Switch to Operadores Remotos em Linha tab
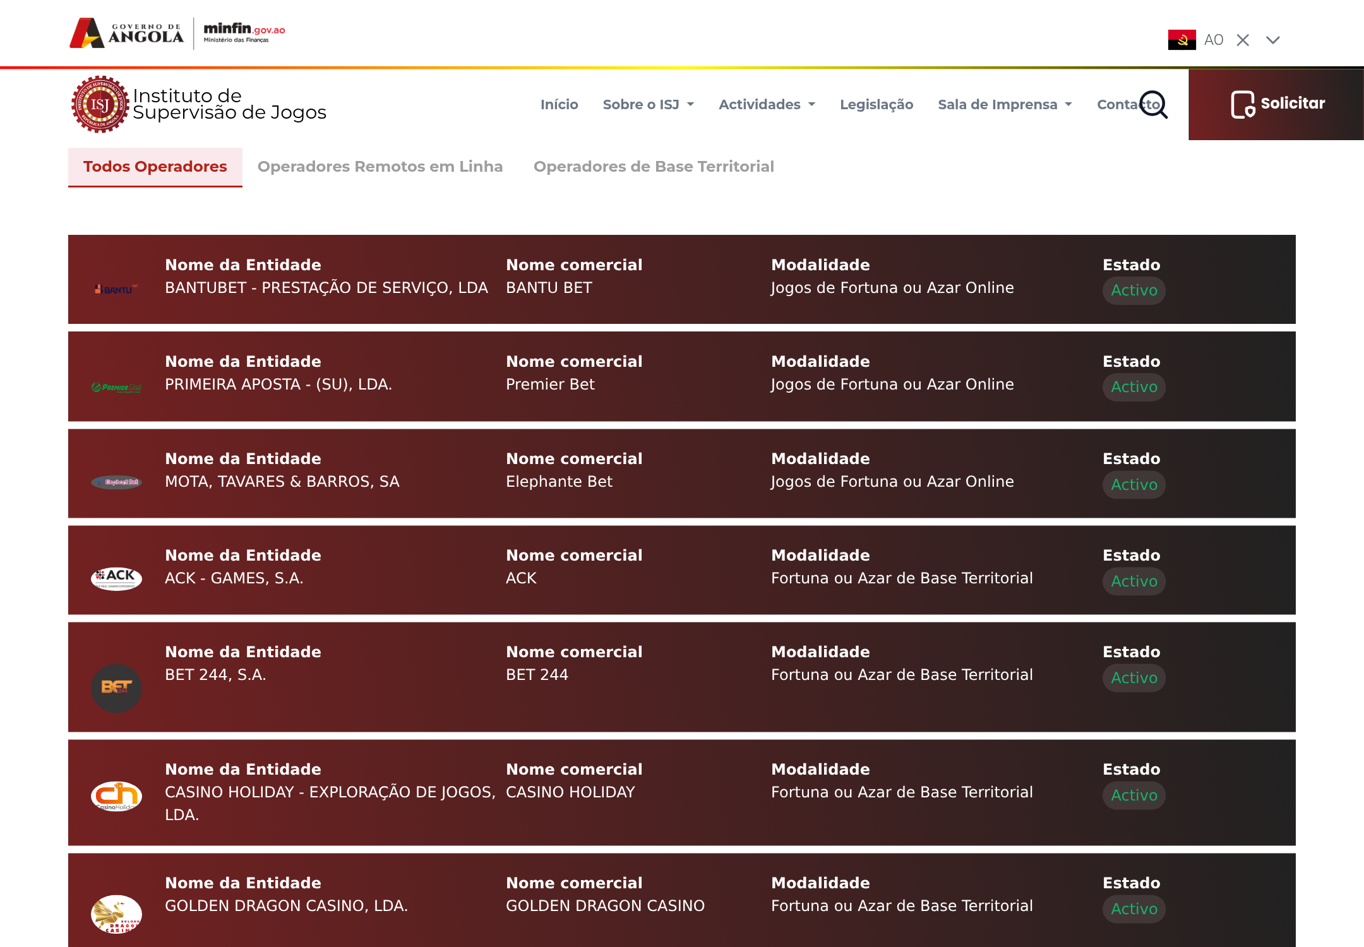 pyautogui.click(x=380, y=167)
